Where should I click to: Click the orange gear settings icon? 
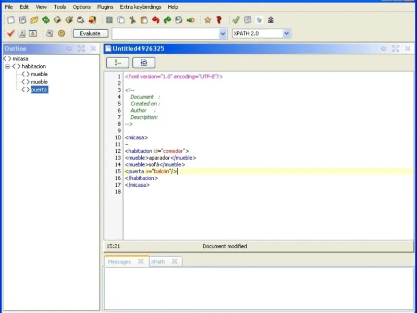tap(62, 33)
